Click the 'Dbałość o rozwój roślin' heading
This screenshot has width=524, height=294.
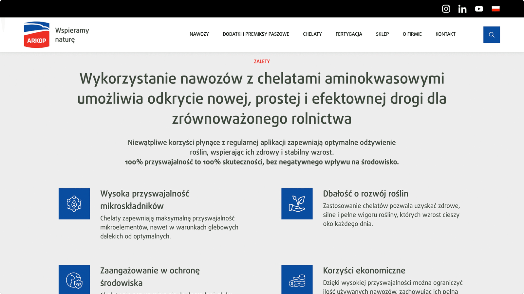click(x=365, y=194)
